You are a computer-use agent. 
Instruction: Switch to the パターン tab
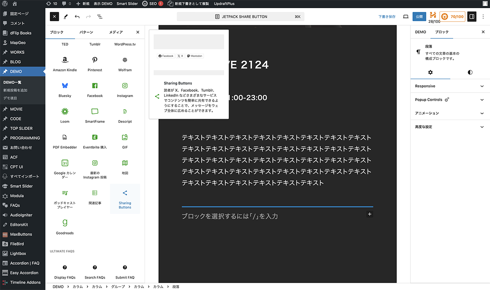[x=86, y=32]
